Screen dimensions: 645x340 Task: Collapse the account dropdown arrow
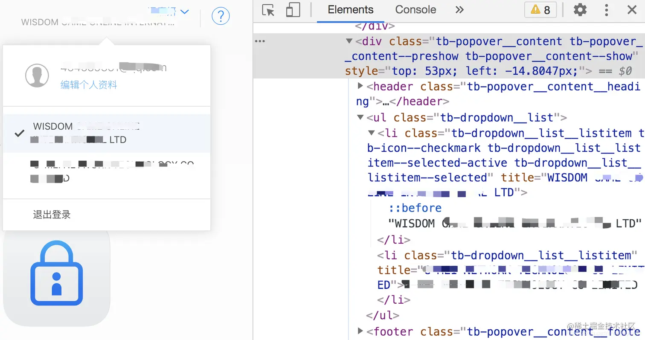pos(184,12)
